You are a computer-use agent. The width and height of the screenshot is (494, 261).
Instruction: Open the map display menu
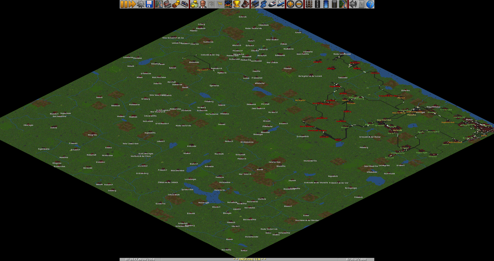tap(159, 4)
